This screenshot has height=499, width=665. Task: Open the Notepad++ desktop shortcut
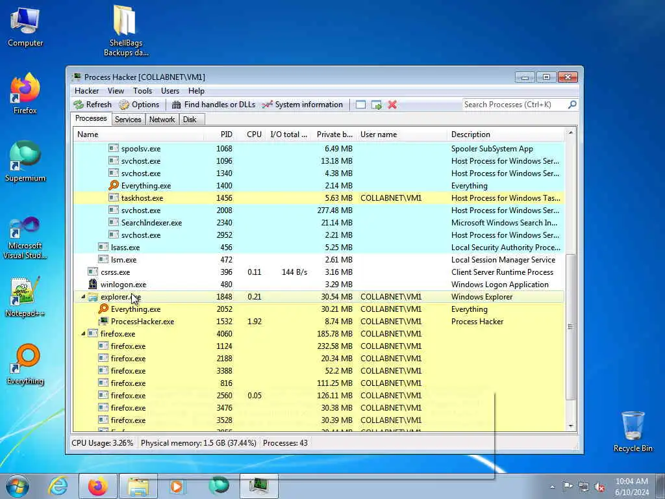pyautogui.click(x=25, y=297)
